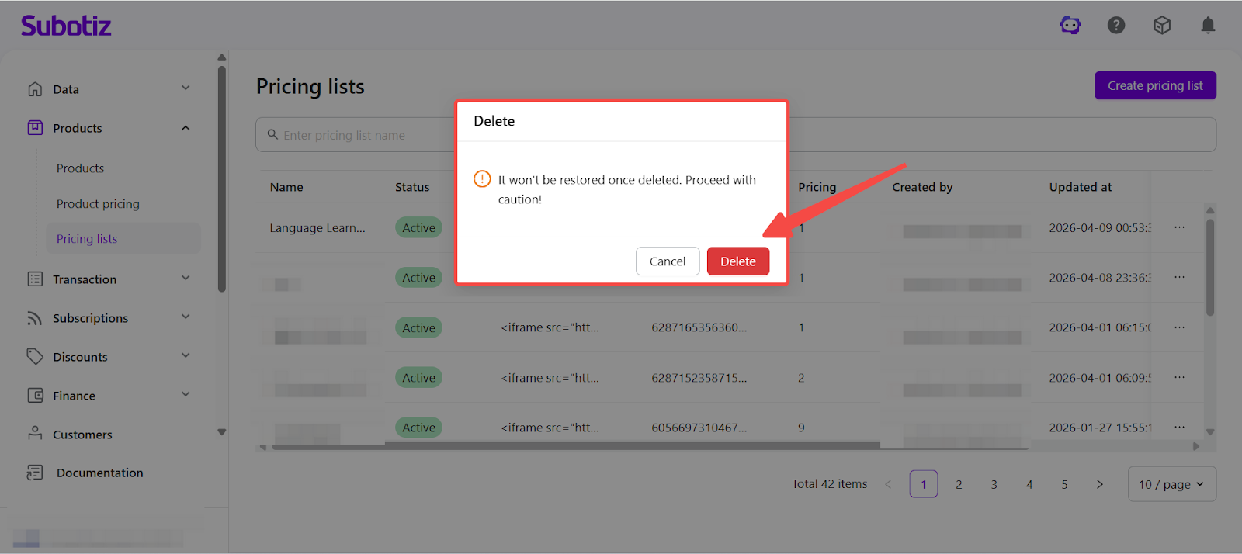Select Product pricing in sidebar

point(98,204)
